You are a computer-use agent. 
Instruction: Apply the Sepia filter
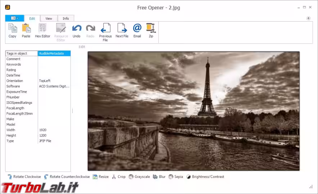(176, 177)
